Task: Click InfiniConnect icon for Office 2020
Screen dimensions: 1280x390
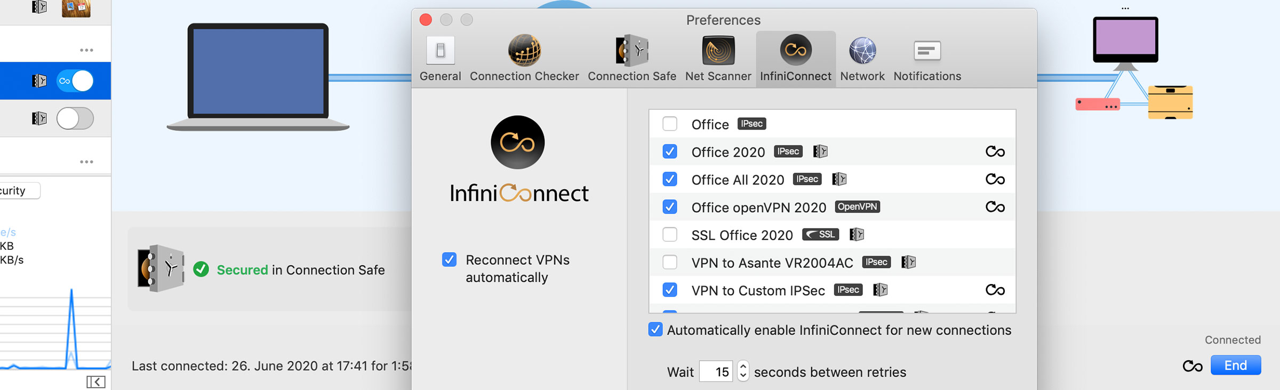Action: [x=995, y=152]
